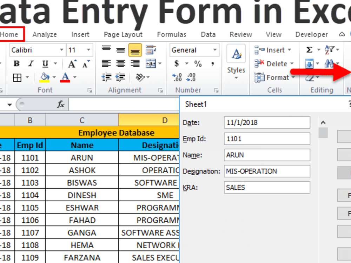Apply cell Borders
This screenshot has width=351, height=263.
pyautogui.click(x=17, y=77)
